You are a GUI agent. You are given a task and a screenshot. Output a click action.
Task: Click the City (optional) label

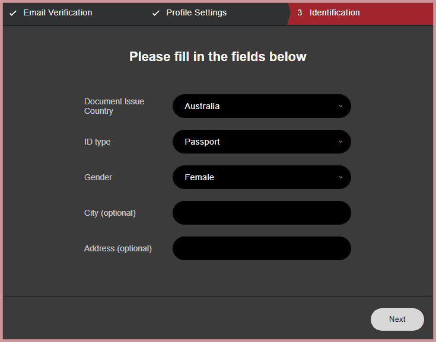point(110,213)
